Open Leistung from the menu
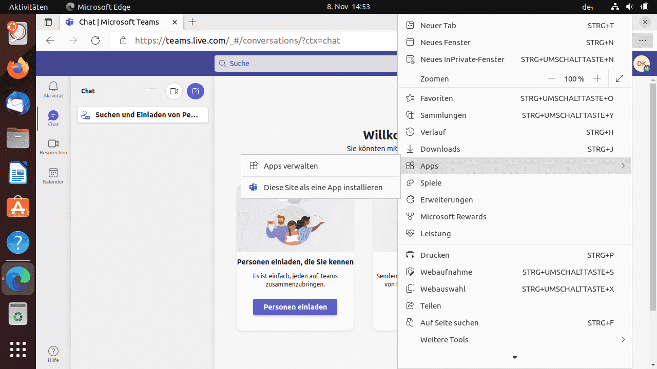The width and height of the screenshot is (657, 369). [514, 234]
